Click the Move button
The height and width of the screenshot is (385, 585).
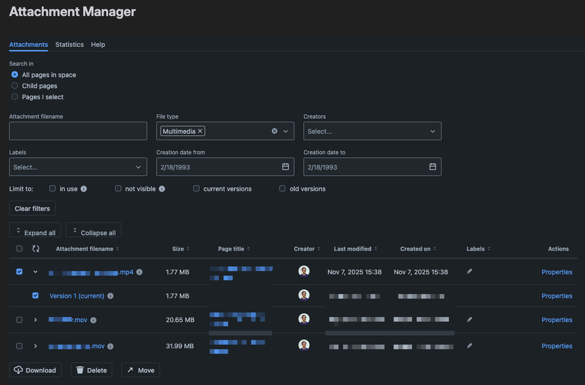click(141, 370)
